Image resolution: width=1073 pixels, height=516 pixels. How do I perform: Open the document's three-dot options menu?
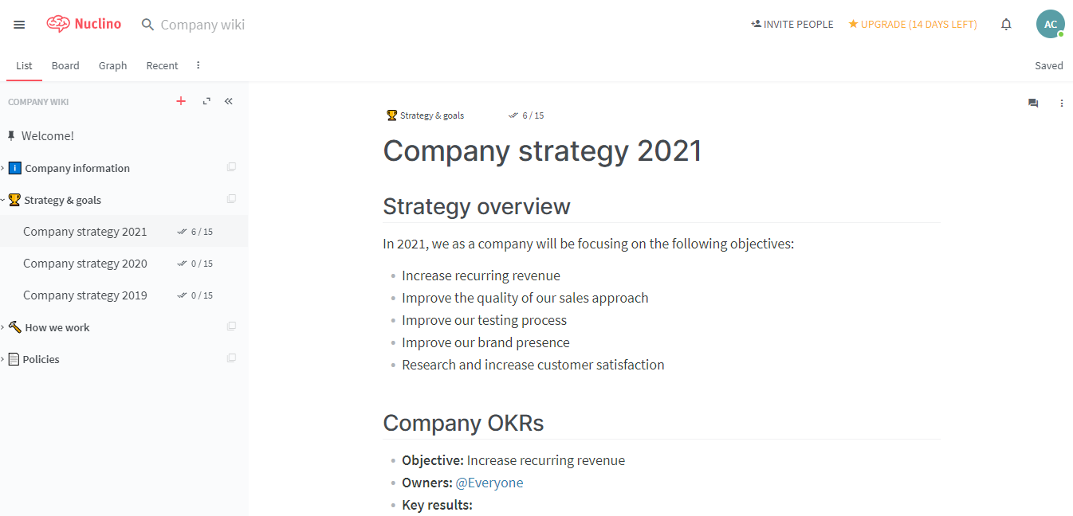point(1062,103)
